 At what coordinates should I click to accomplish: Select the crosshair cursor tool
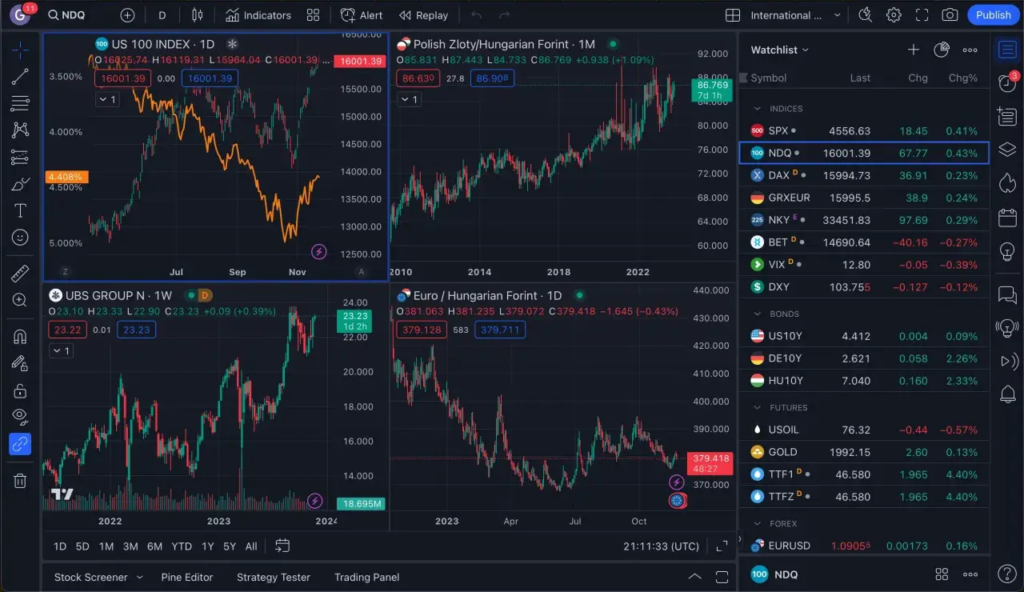[x=20, y=50]
